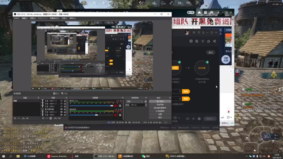Image resolution: width=283 pixels, height=159 pixels.
Task: Click 退出 pill in streaming assistant
Action: click(x=210, y=53)
